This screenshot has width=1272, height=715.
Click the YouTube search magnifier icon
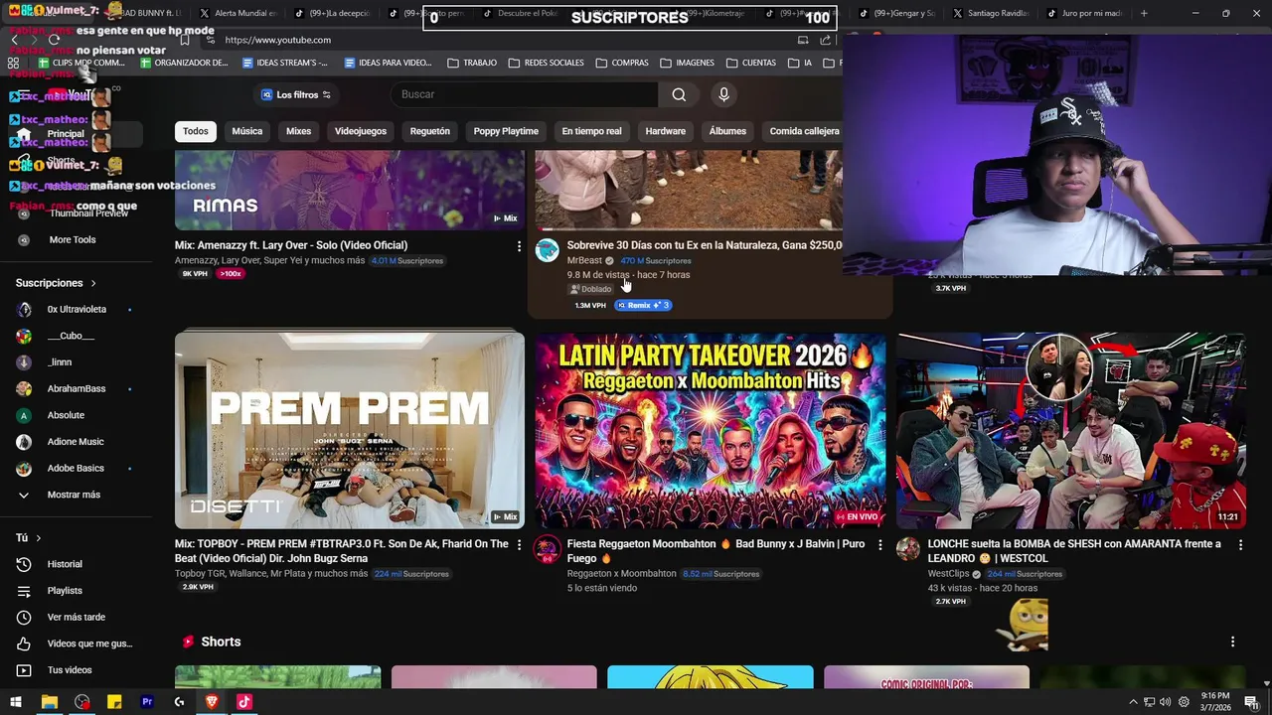(679, 94)
